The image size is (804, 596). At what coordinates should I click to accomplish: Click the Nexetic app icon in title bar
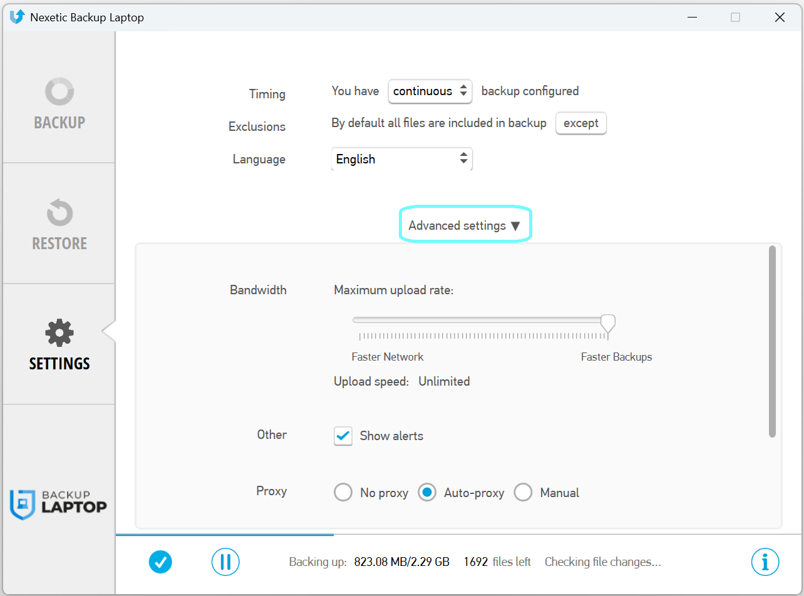pos(17,17)
